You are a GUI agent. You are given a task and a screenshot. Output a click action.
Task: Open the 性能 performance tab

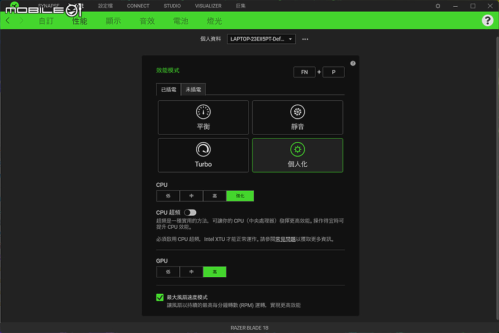coord(80,21)
